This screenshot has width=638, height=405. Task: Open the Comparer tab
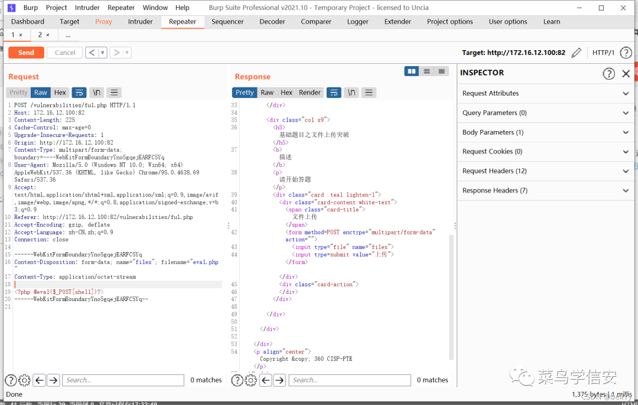pyautogui.click(x=316, y=22)
